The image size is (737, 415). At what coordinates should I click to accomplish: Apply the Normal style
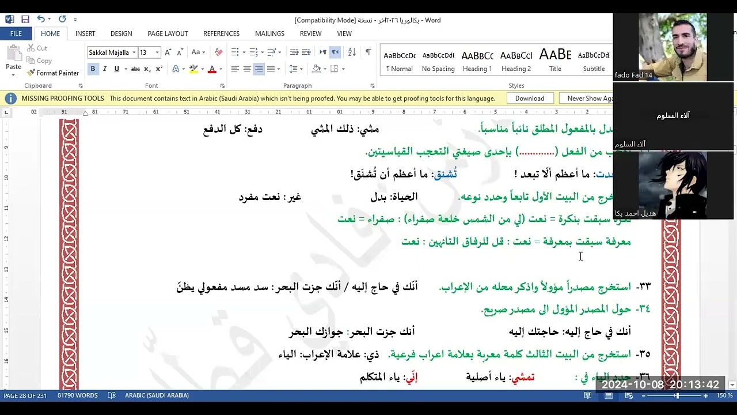point(400,61)
